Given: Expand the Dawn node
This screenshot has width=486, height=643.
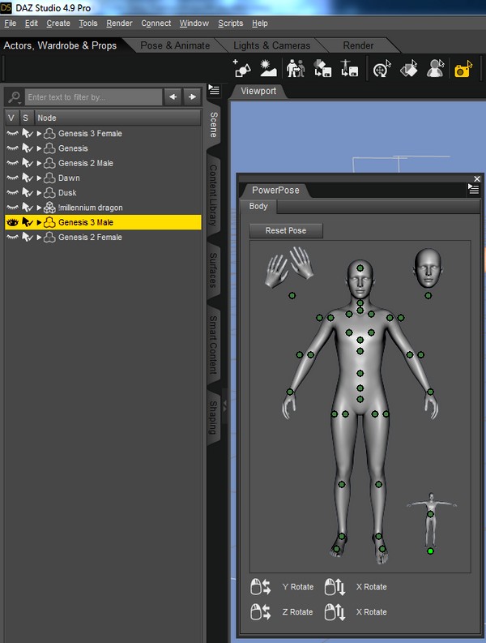Looking at the screenshot, I should (39, 178).
